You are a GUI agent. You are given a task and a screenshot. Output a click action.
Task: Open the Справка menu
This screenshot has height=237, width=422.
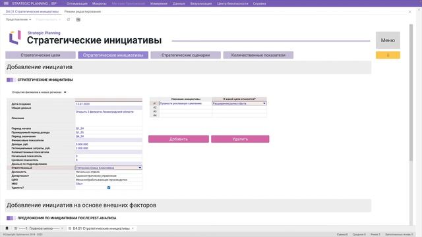[259, 3]
